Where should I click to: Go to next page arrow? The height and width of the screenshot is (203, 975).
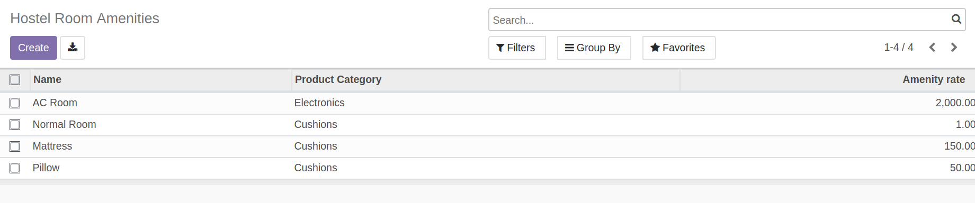pyautogui.click(x=954, y=48)
